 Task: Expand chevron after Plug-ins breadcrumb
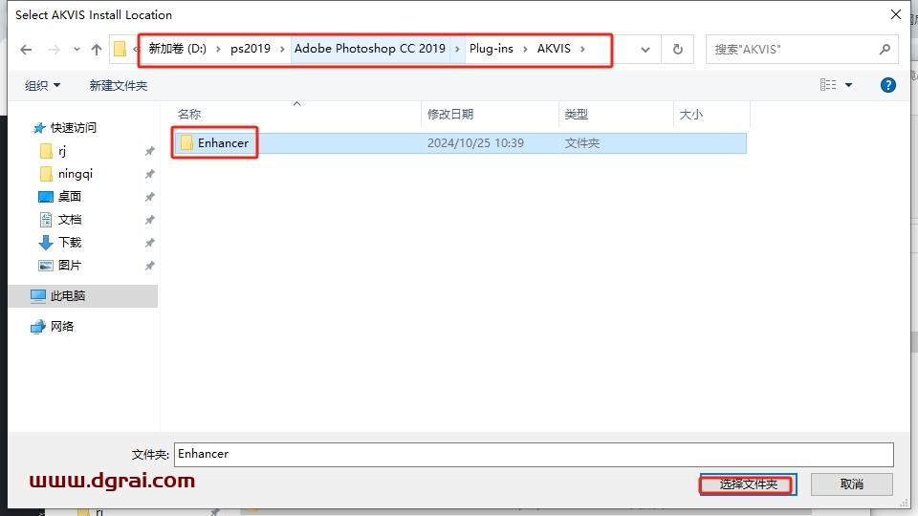(x=525, y=49)
